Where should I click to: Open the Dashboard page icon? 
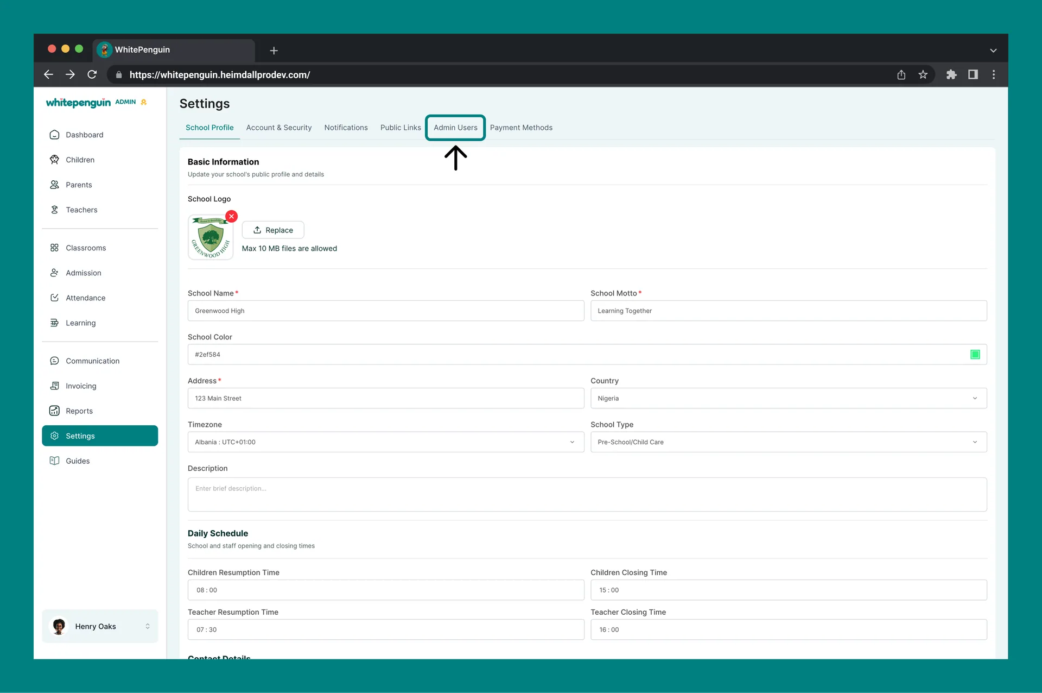click(x=54, y=135)
